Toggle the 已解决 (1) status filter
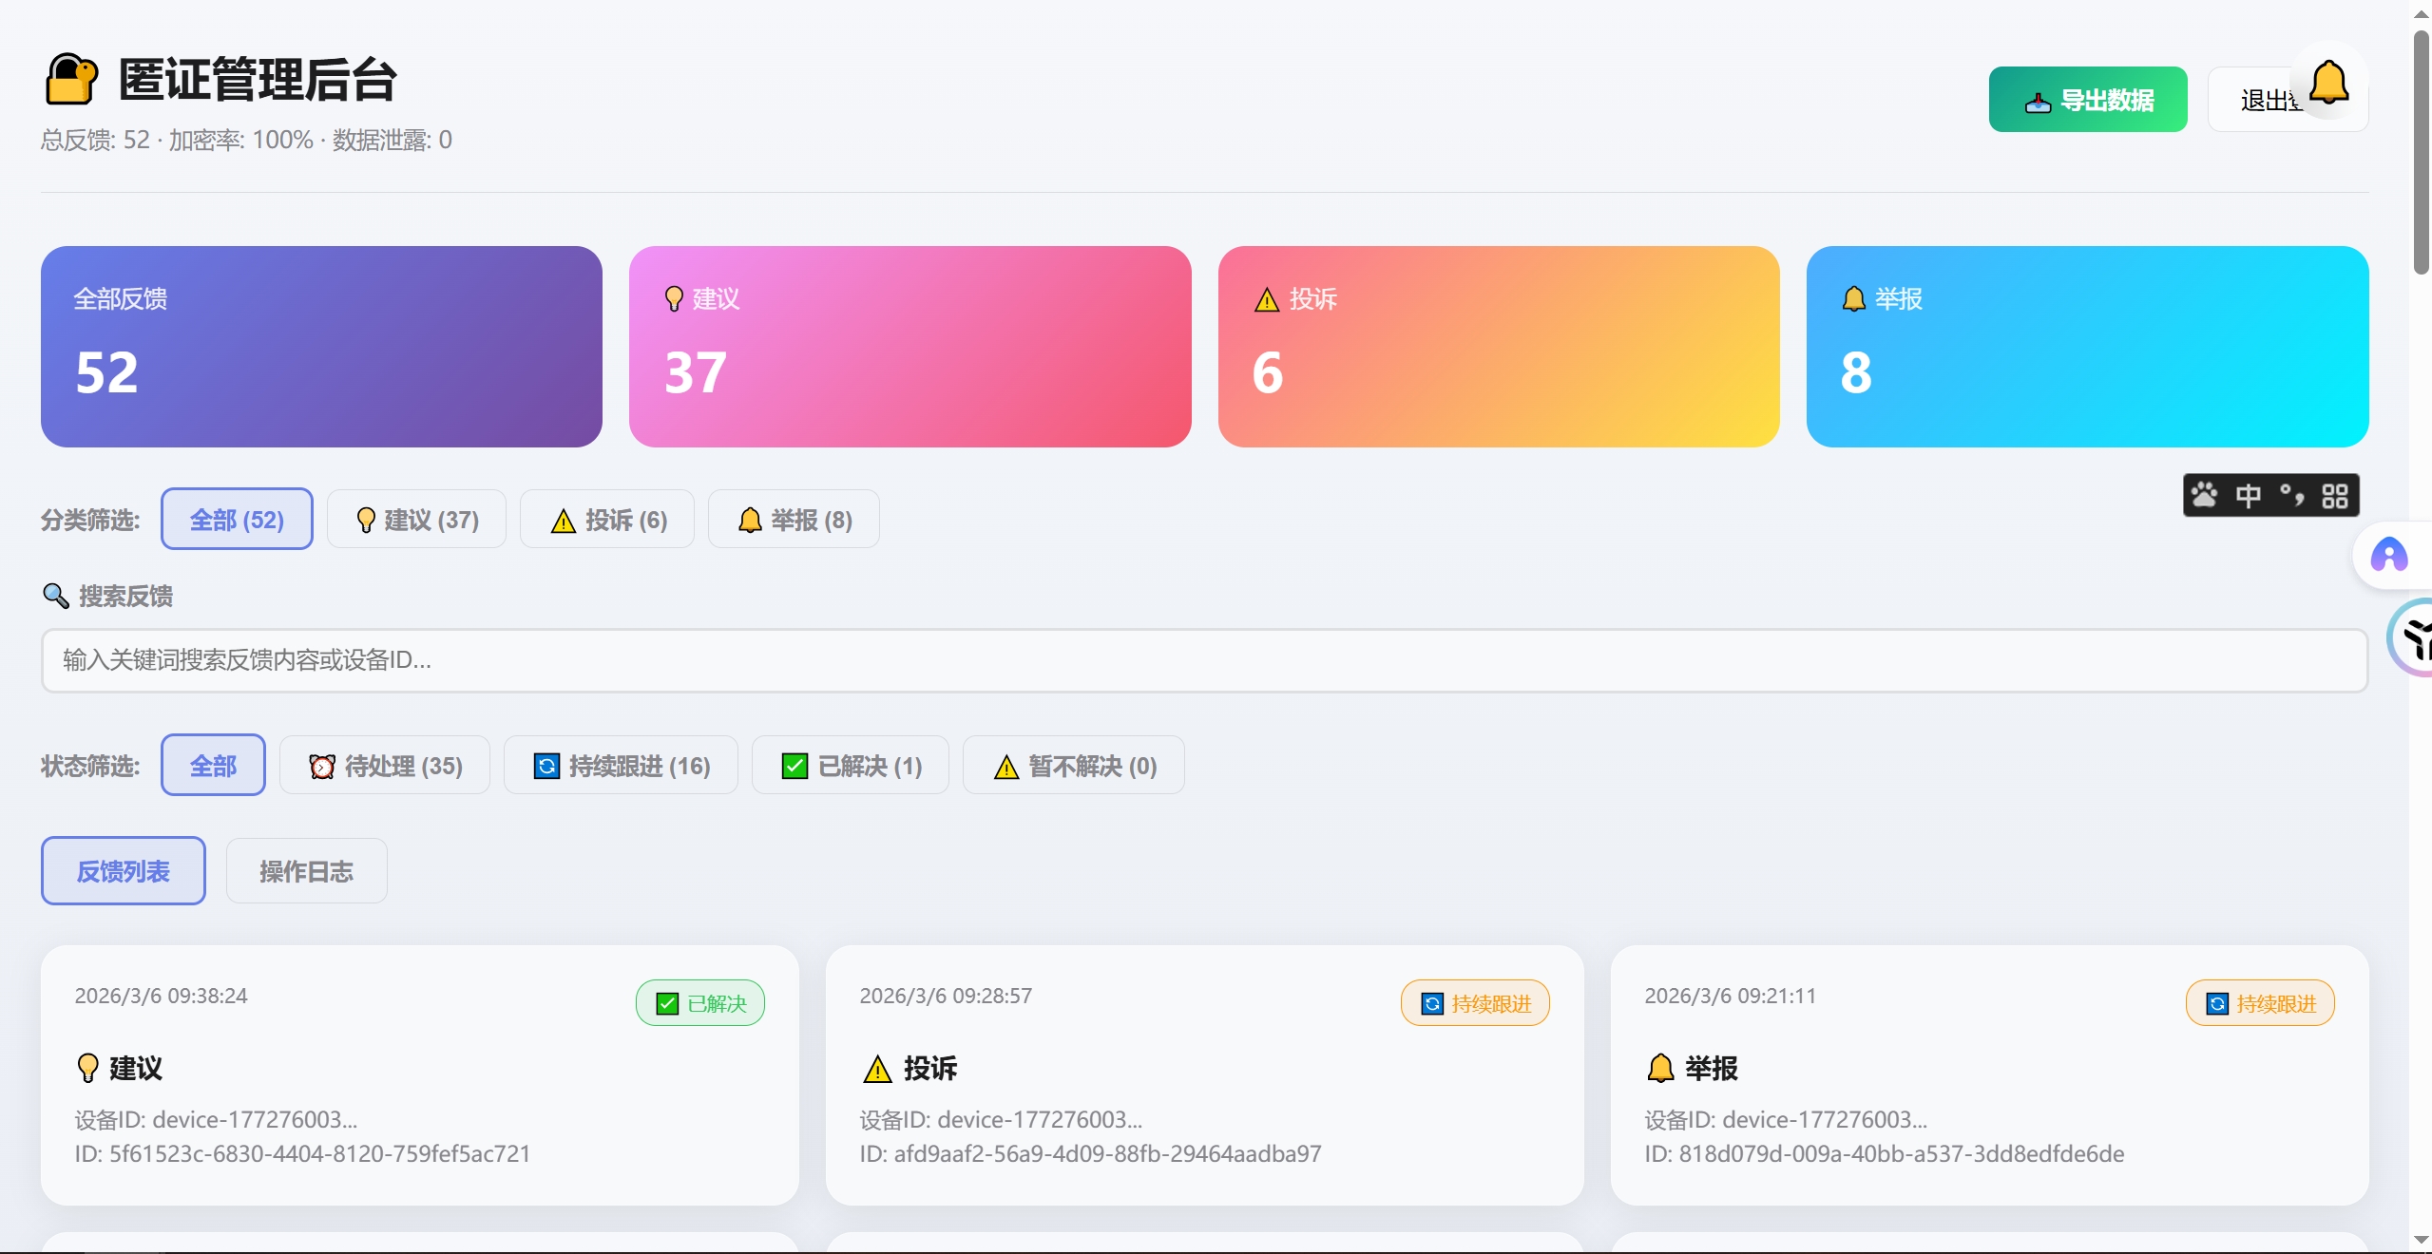The image size is (2432, 1254). pyautogui.click(x=849, y=766)
